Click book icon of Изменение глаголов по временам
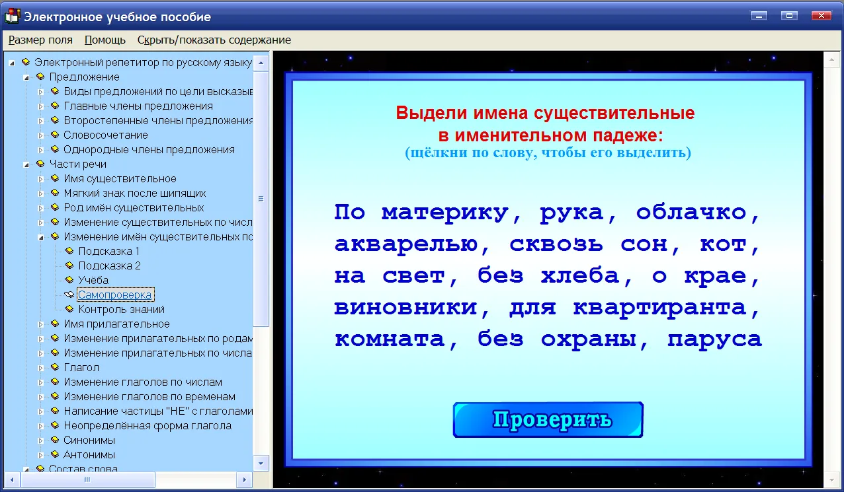The image size is (844, 492). click(55, 396)
